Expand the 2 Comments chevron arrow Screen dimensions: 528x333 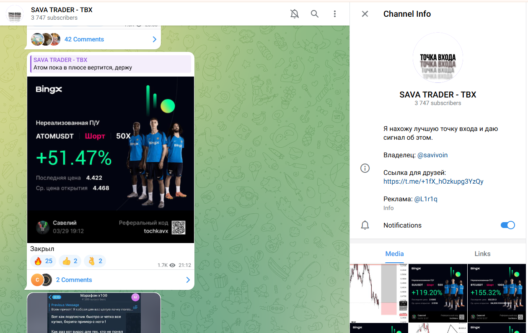[188, 280]
